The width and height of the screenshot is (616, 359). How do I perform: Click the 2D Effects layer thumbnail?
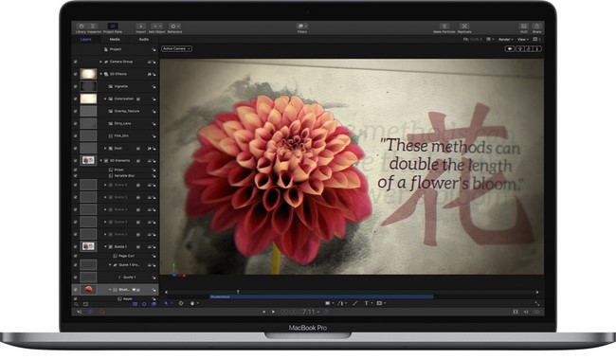pyautogui.click(x=88, y=74)
